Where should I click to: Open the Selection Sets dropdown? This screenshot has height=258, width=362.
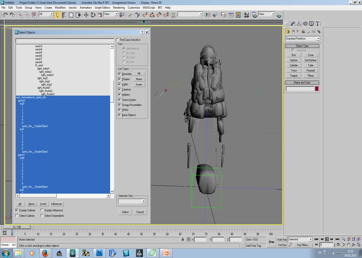click(x=143, y=201)
